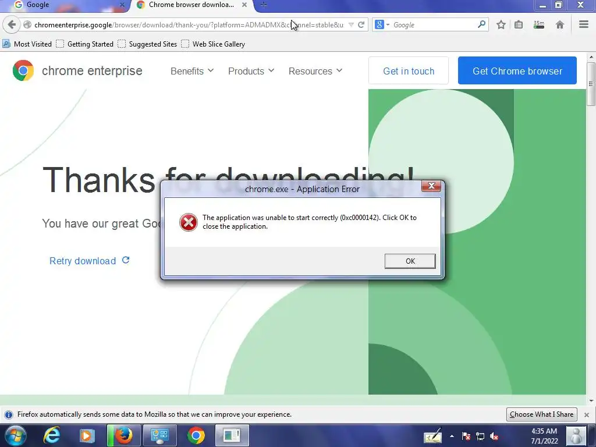Open downloads indicator showing 35m
The height and width of the screenshot is (447, 596).
point(538,24)
